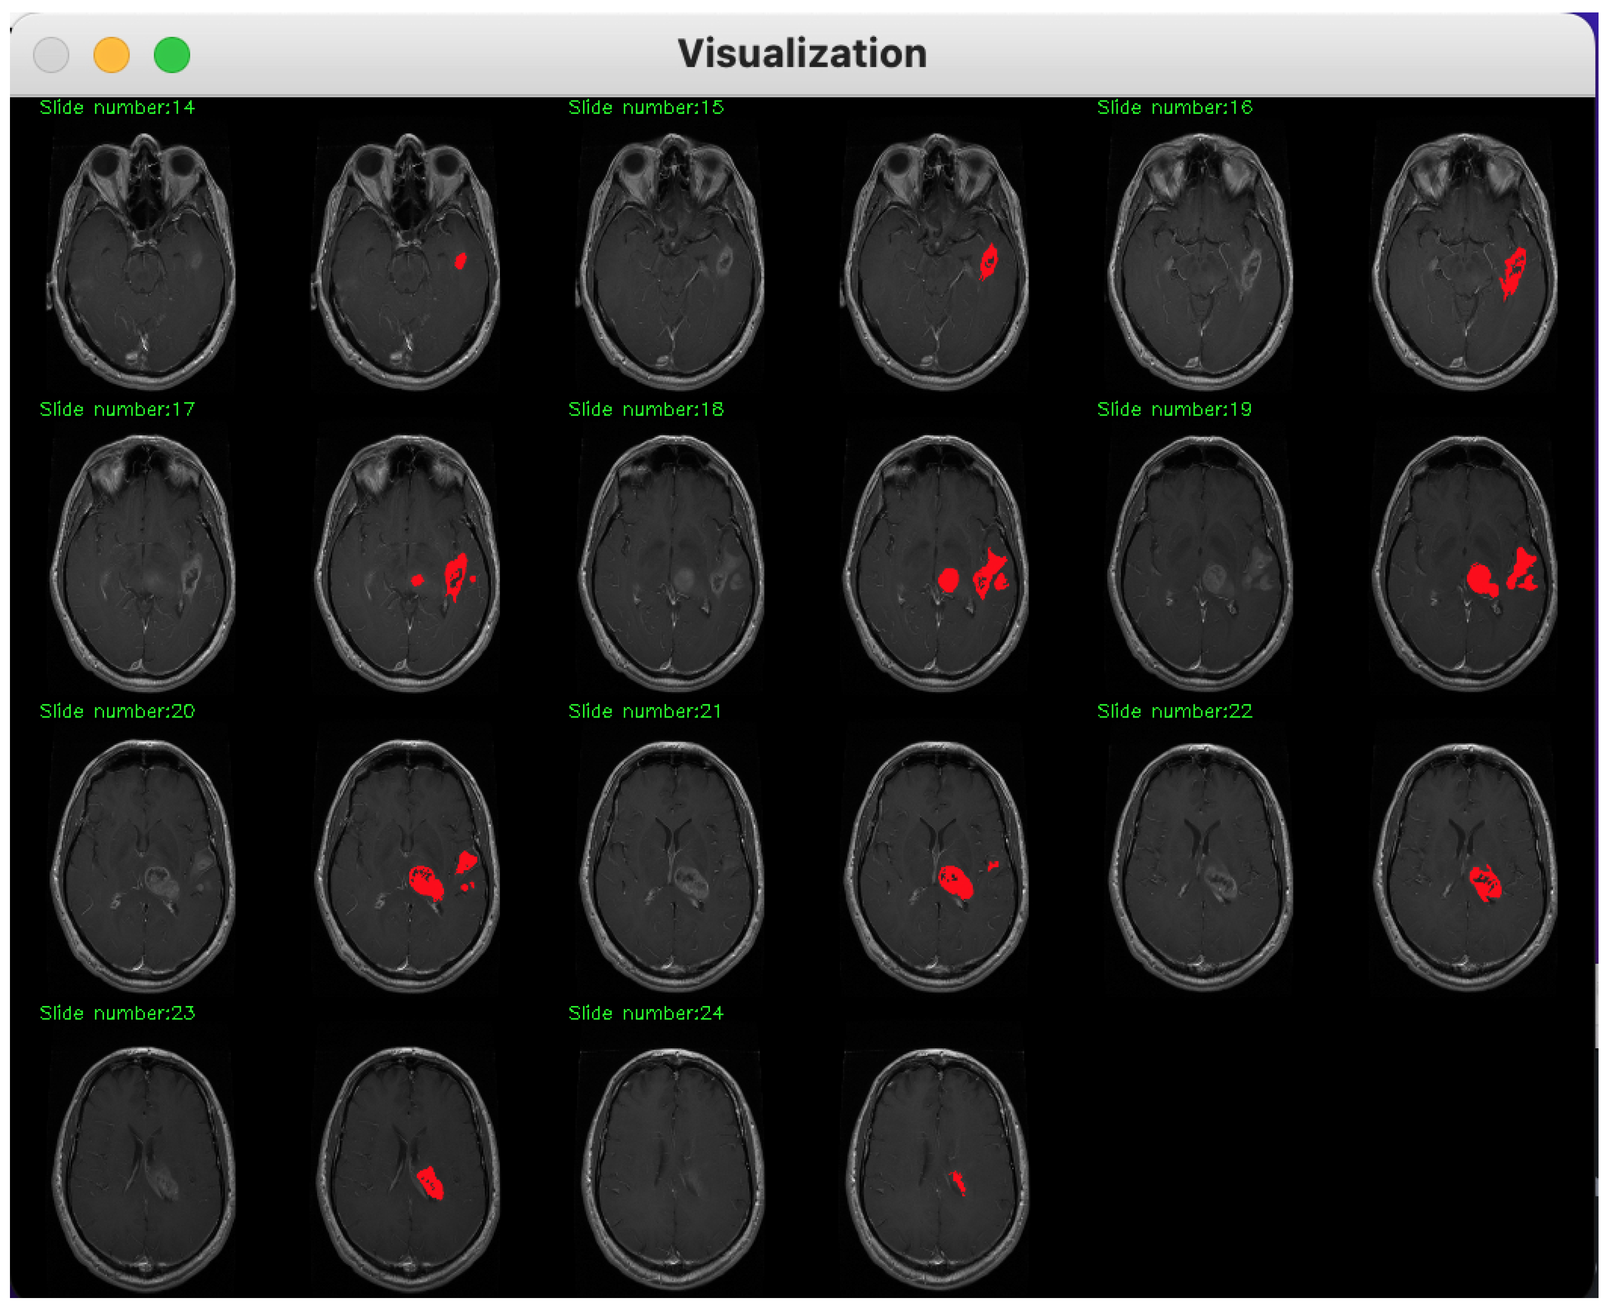Click the green maximize window button

[172, 55]
